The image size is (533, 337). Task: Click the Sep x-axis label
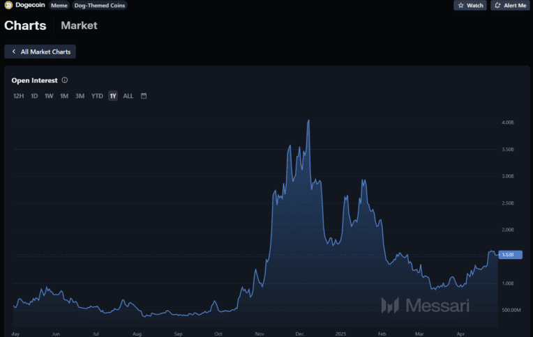pos(178,334)
